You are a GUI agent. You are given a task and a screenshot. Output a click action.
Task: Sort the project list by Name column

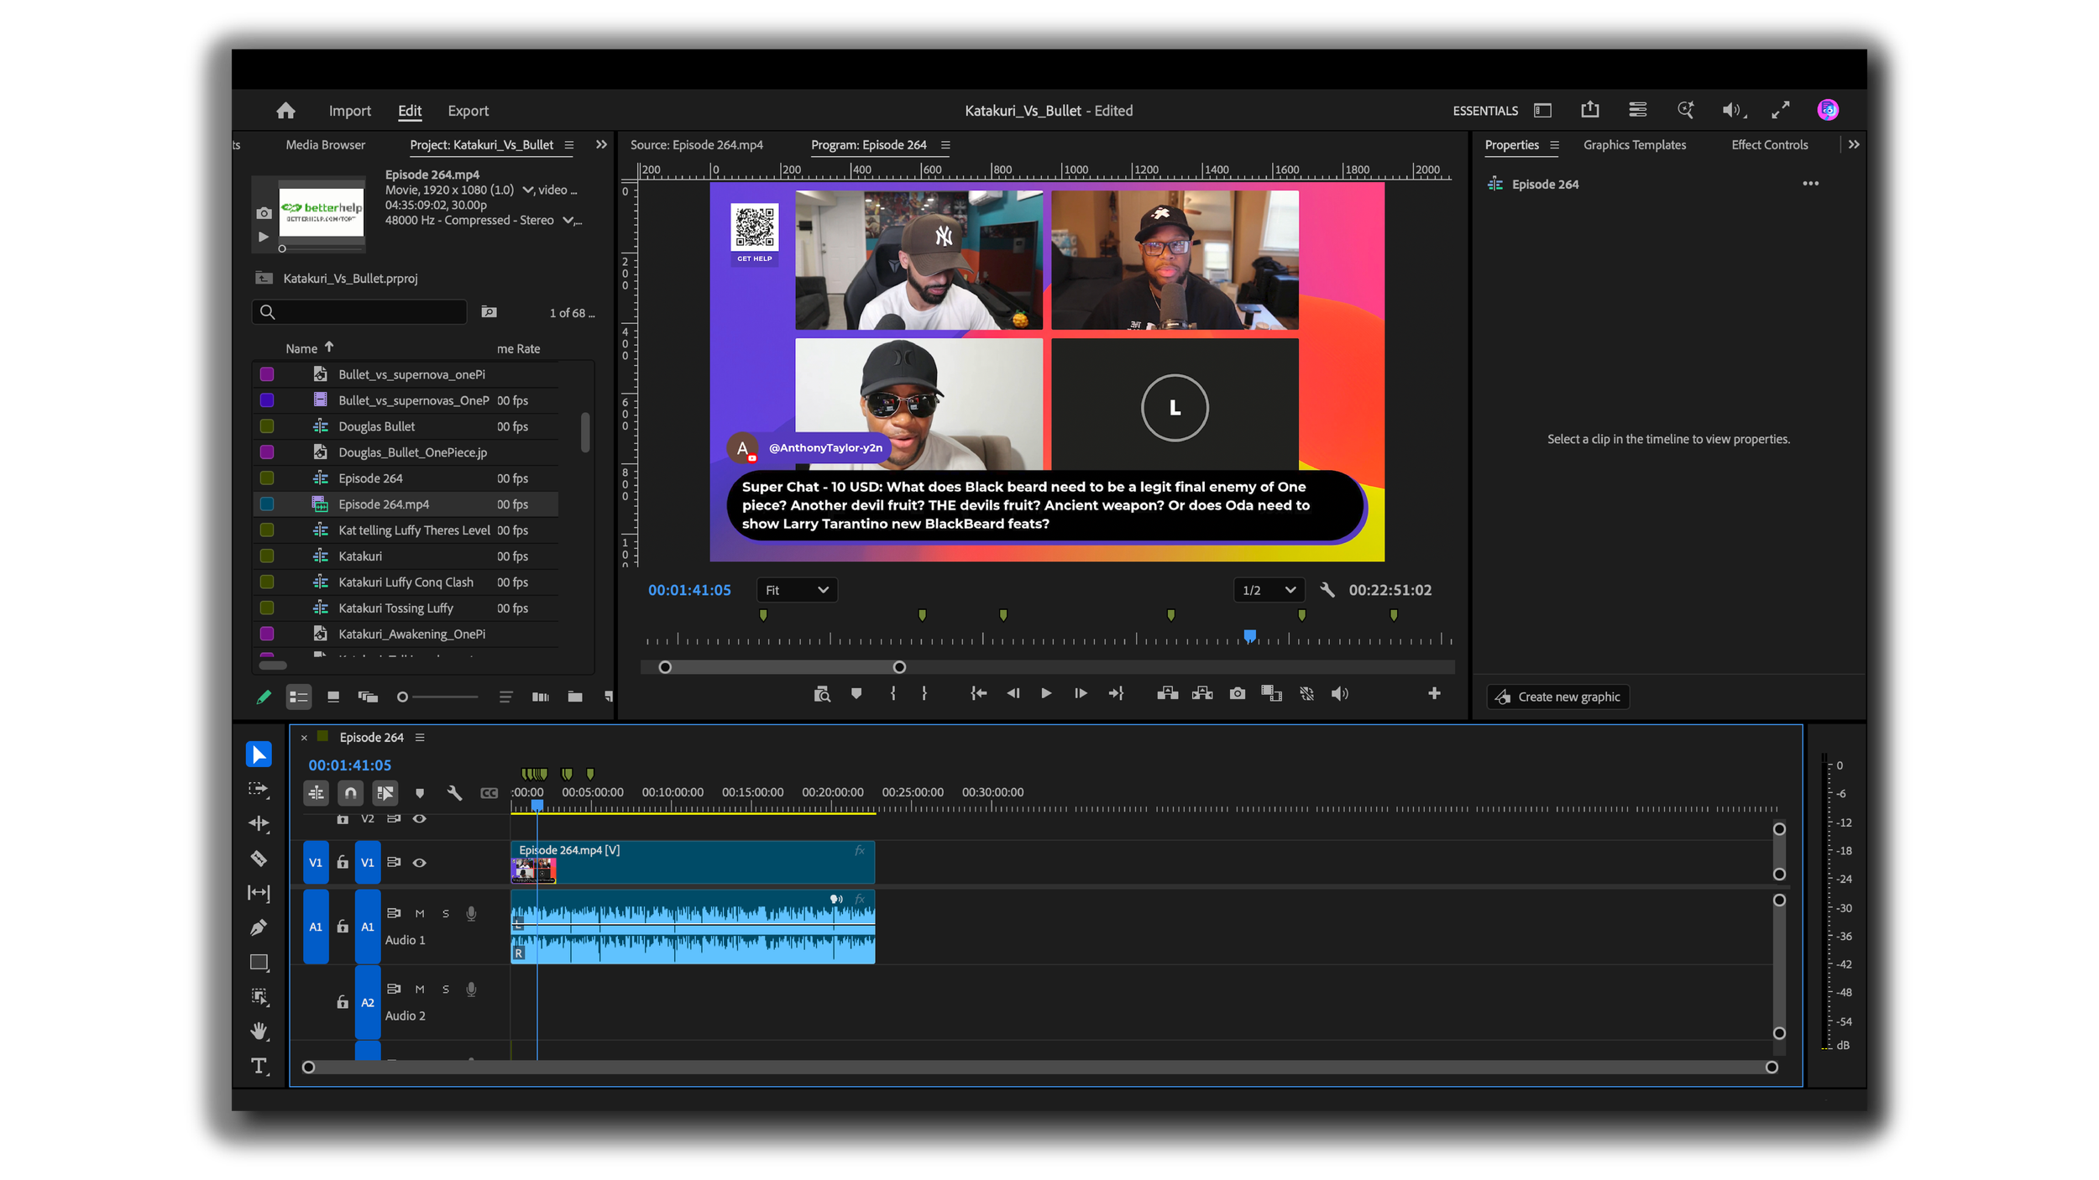(301, 348)
